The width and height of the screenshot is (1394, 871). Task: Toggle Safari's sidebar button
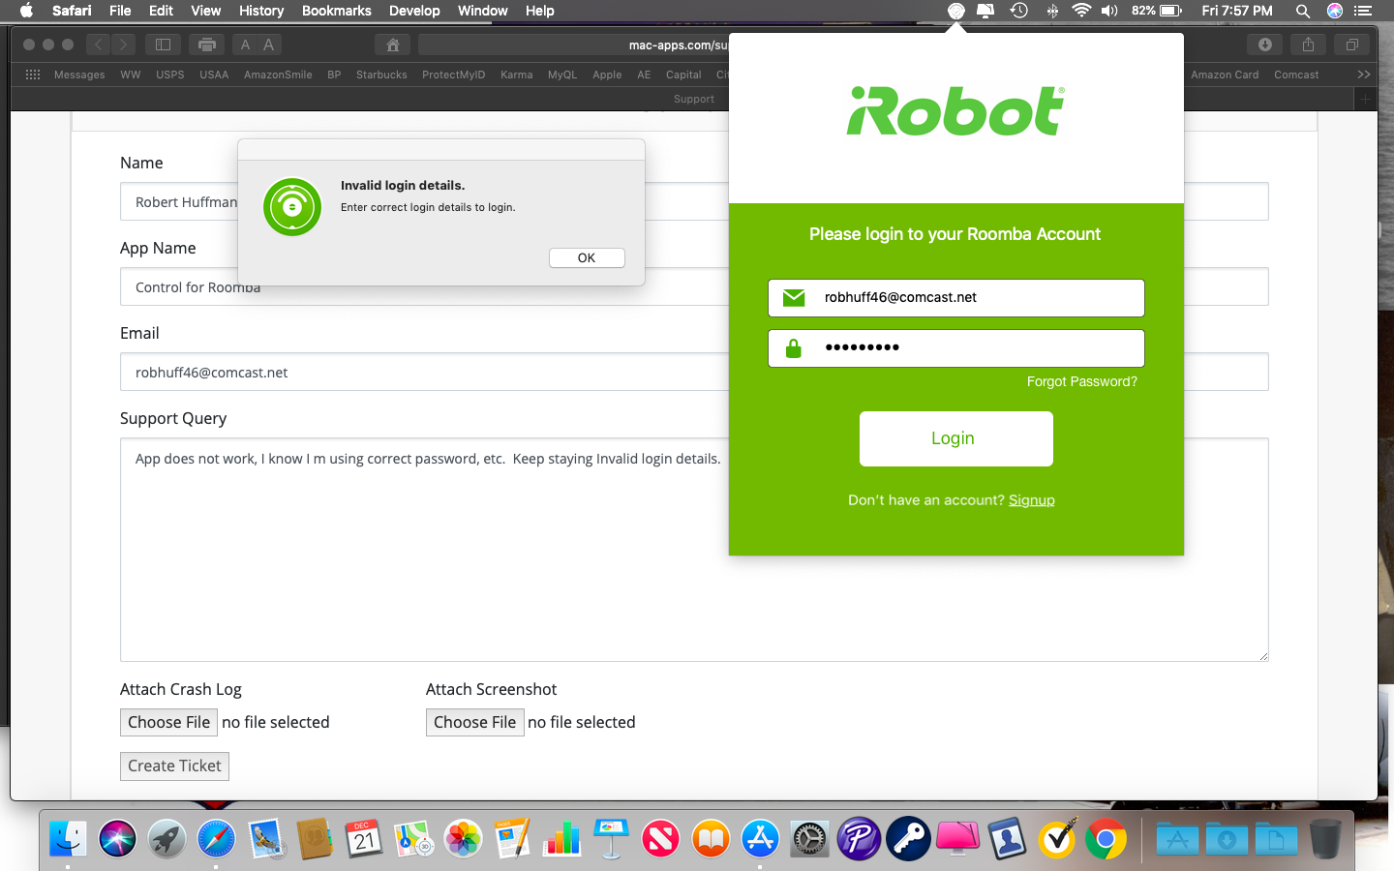[163, 45]
